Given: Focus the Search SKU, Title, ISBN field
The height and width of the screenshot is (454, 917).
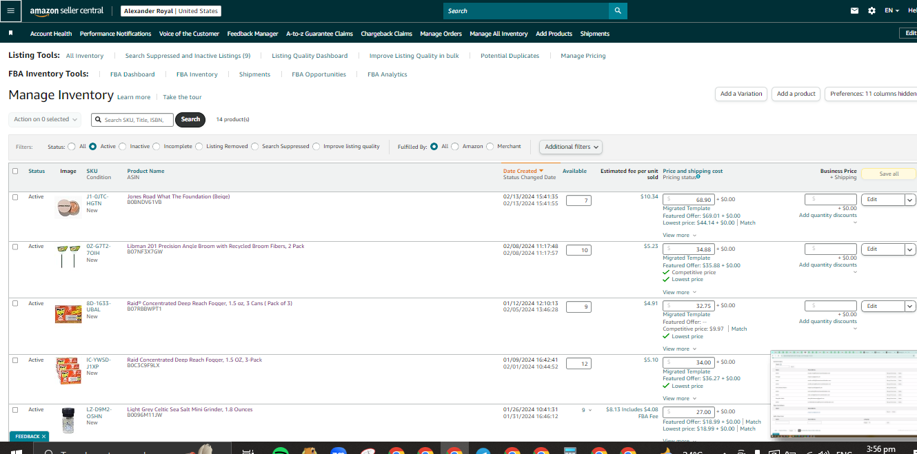Looking at the screenshot, I should point(132,119).
